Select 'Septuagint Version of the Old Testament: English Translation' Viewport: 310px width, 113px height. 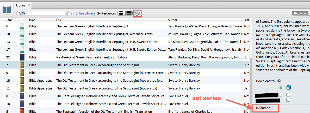(104, 112)
